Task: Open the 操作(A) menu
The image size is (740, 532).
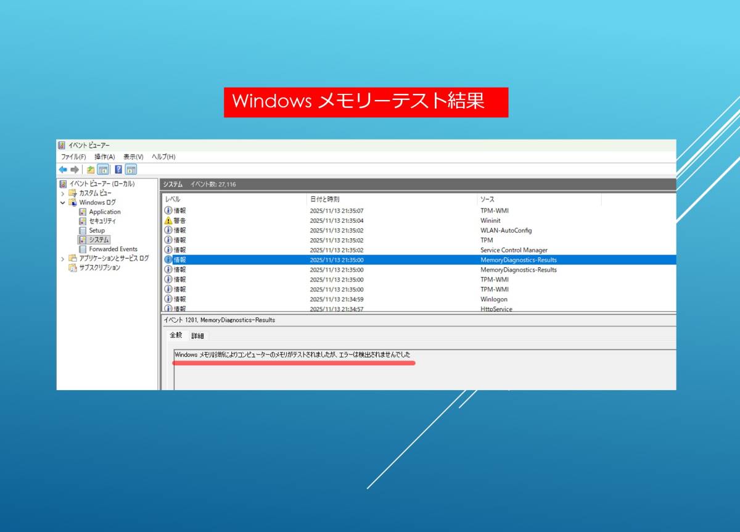Action: click(104, 157)
